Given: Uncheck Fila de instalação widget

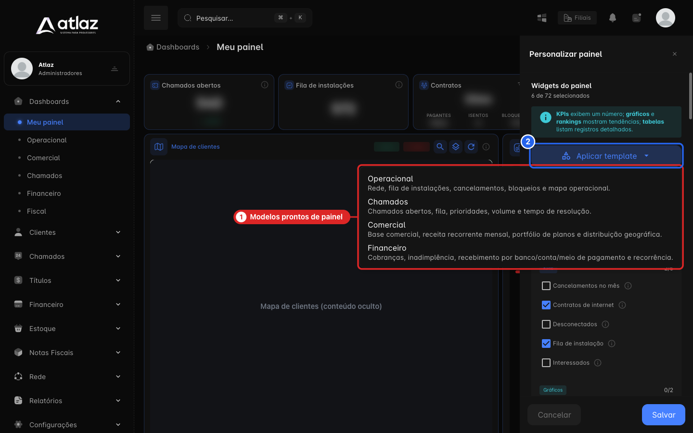Looking at the screenshot, I should 546,344.
